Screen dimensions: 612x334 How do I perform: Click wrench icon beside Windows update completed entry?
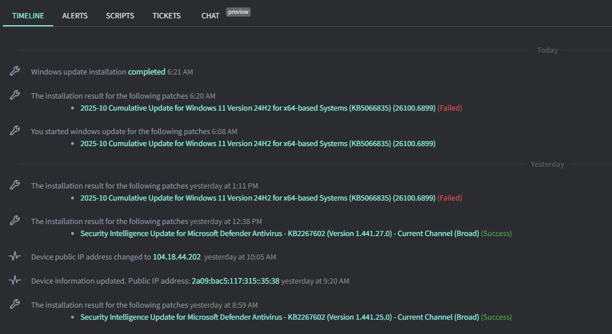pyautogui.click(x=15, y=71)
